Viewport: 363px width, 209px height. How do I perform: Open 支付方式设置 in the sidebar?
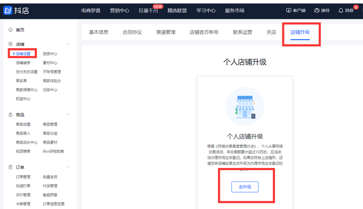click(x=27, y=72)
